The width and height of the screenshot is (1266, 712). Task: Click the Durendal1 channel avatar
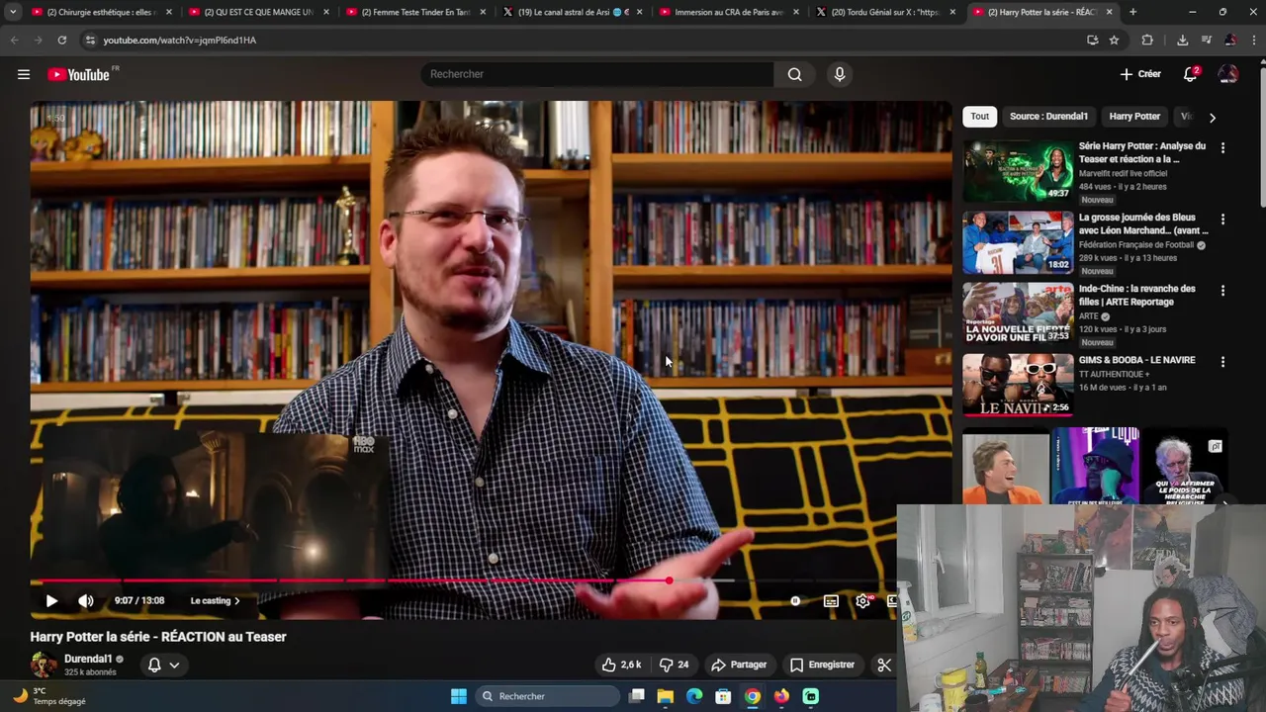(x=44, y=665)
